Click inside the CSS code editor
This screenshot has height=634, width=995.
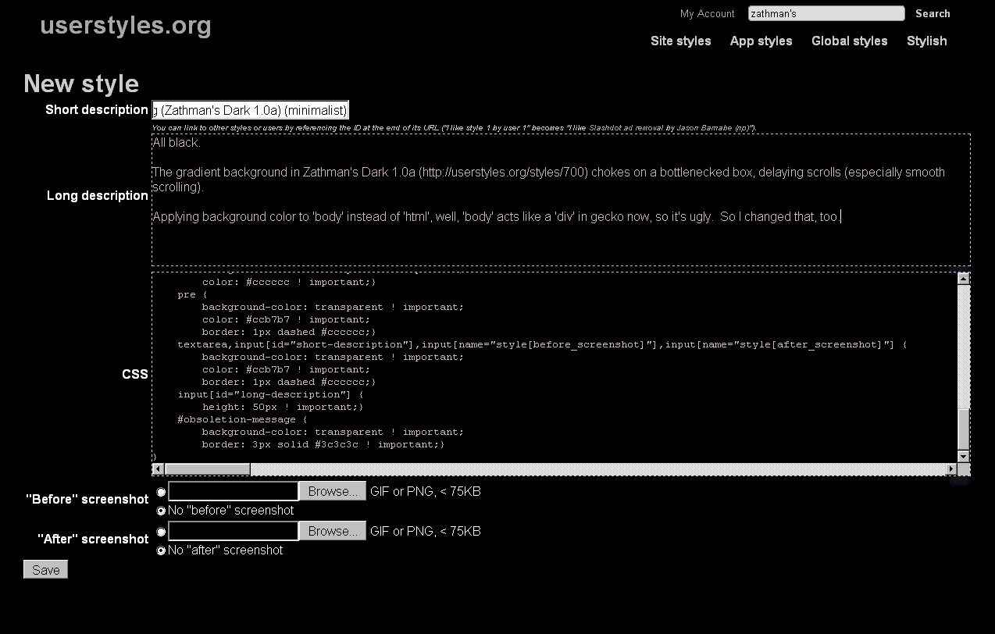click(547, 367)
